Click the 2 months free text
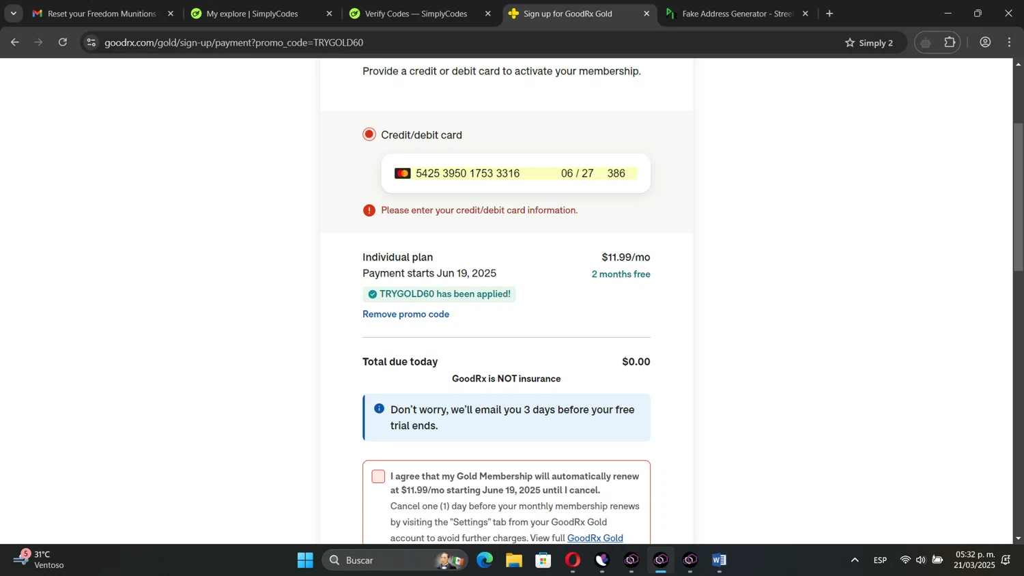Screen dimensions: 1024x576 pos(621,274)
